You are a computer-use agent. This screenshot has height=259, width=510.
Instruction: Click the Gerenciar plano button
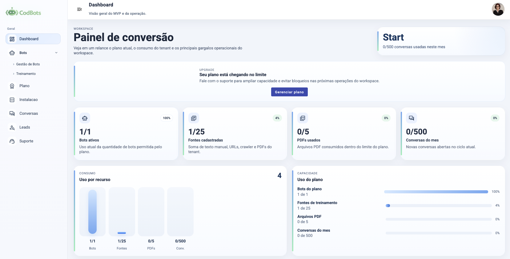(x=289, y=92)
